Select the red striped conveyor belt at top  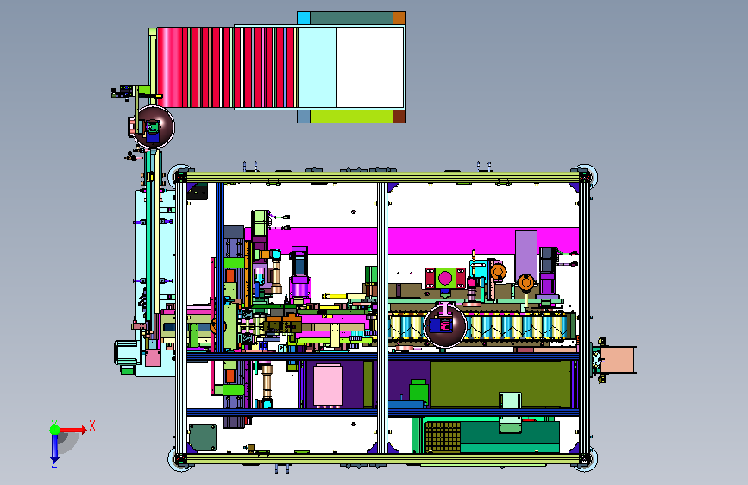[x=227, y=66]
